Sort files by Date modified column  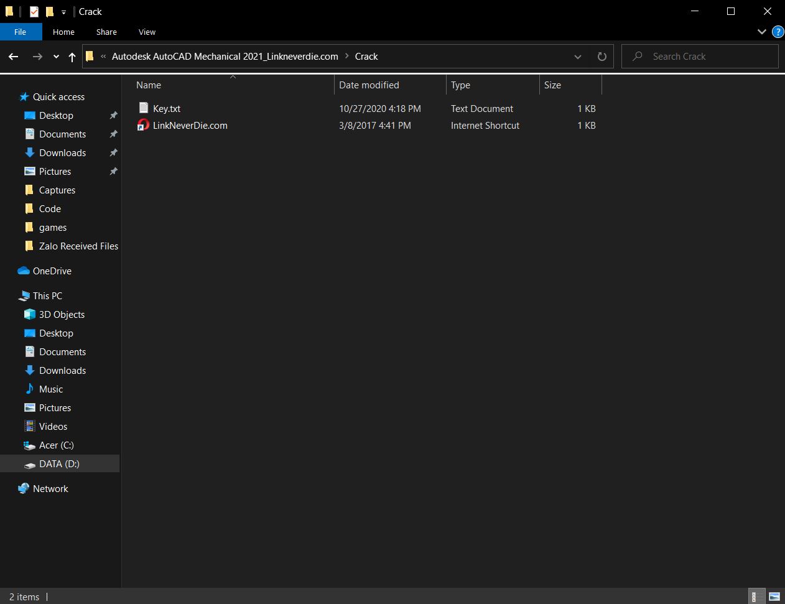(x=369, y=85)
